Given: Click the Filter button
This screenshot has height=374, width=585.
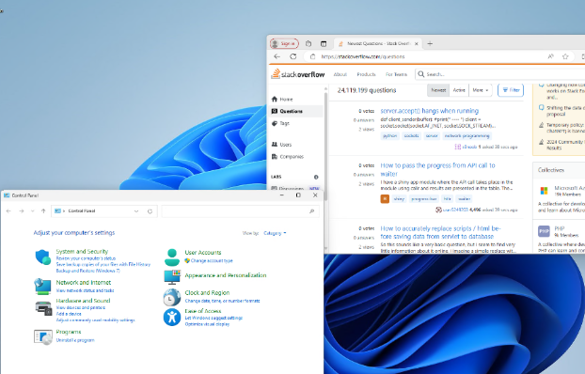Looking at the screenshot, I should (x=511, y=90).
